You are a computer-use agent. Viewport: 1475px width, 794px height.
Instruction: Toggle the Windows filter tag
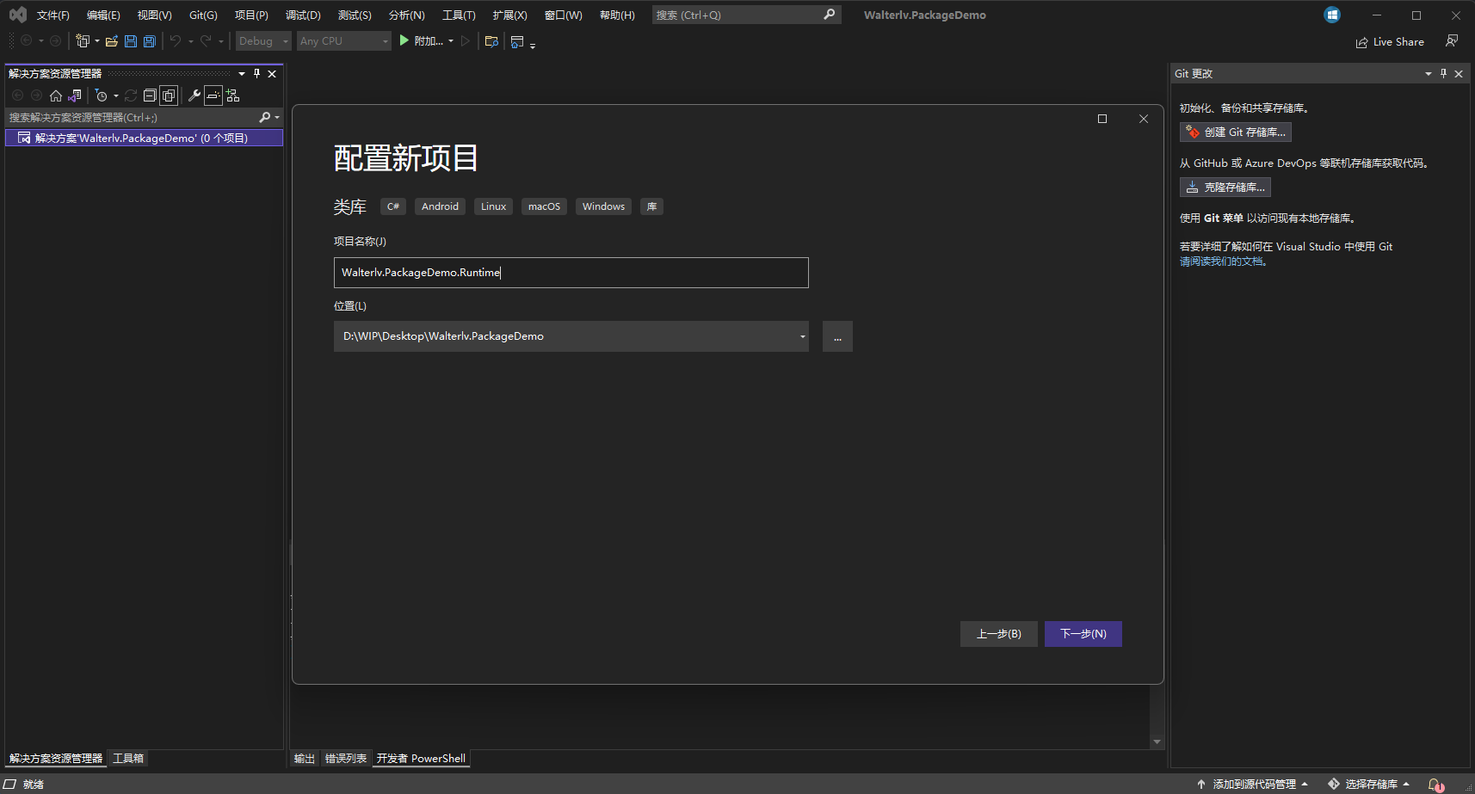click(603, 206)
